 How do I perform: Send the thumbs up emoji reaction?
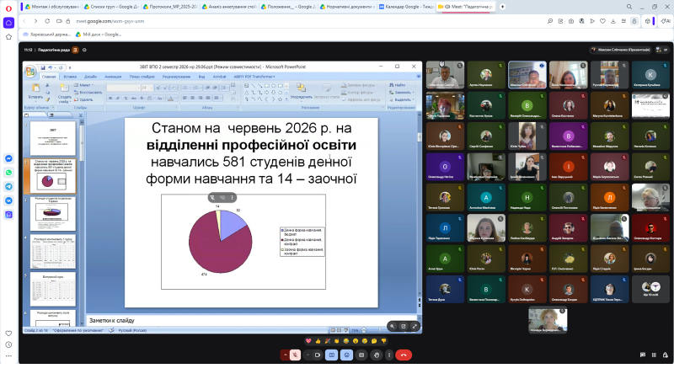coord(318,341)
